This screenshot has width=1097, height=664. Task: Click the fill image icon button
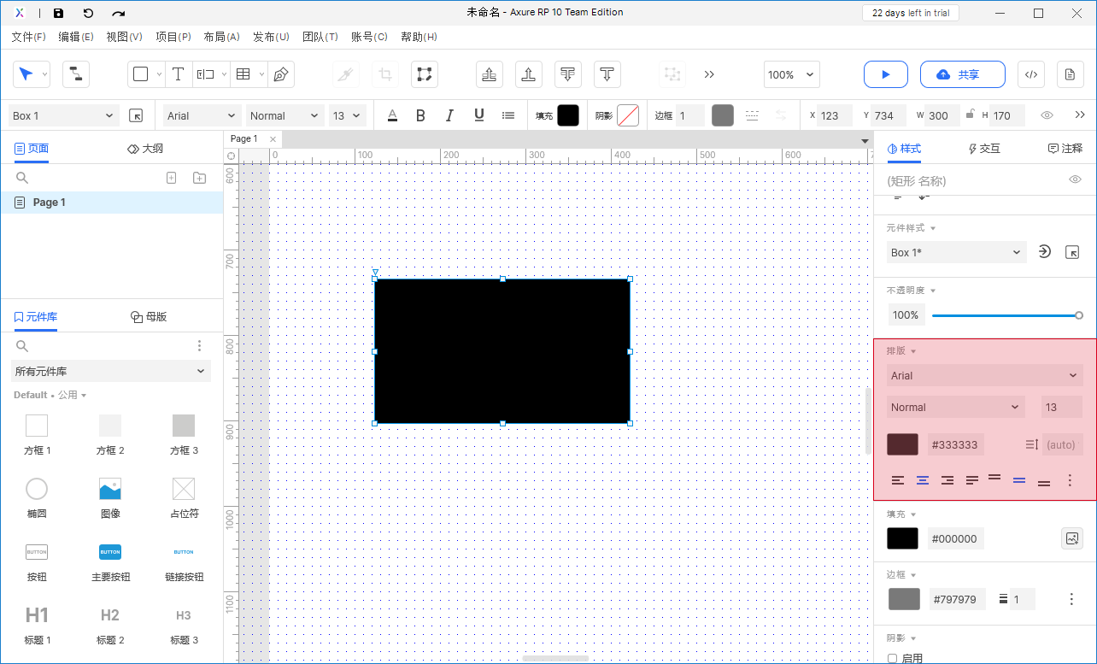pos(1072,538)
